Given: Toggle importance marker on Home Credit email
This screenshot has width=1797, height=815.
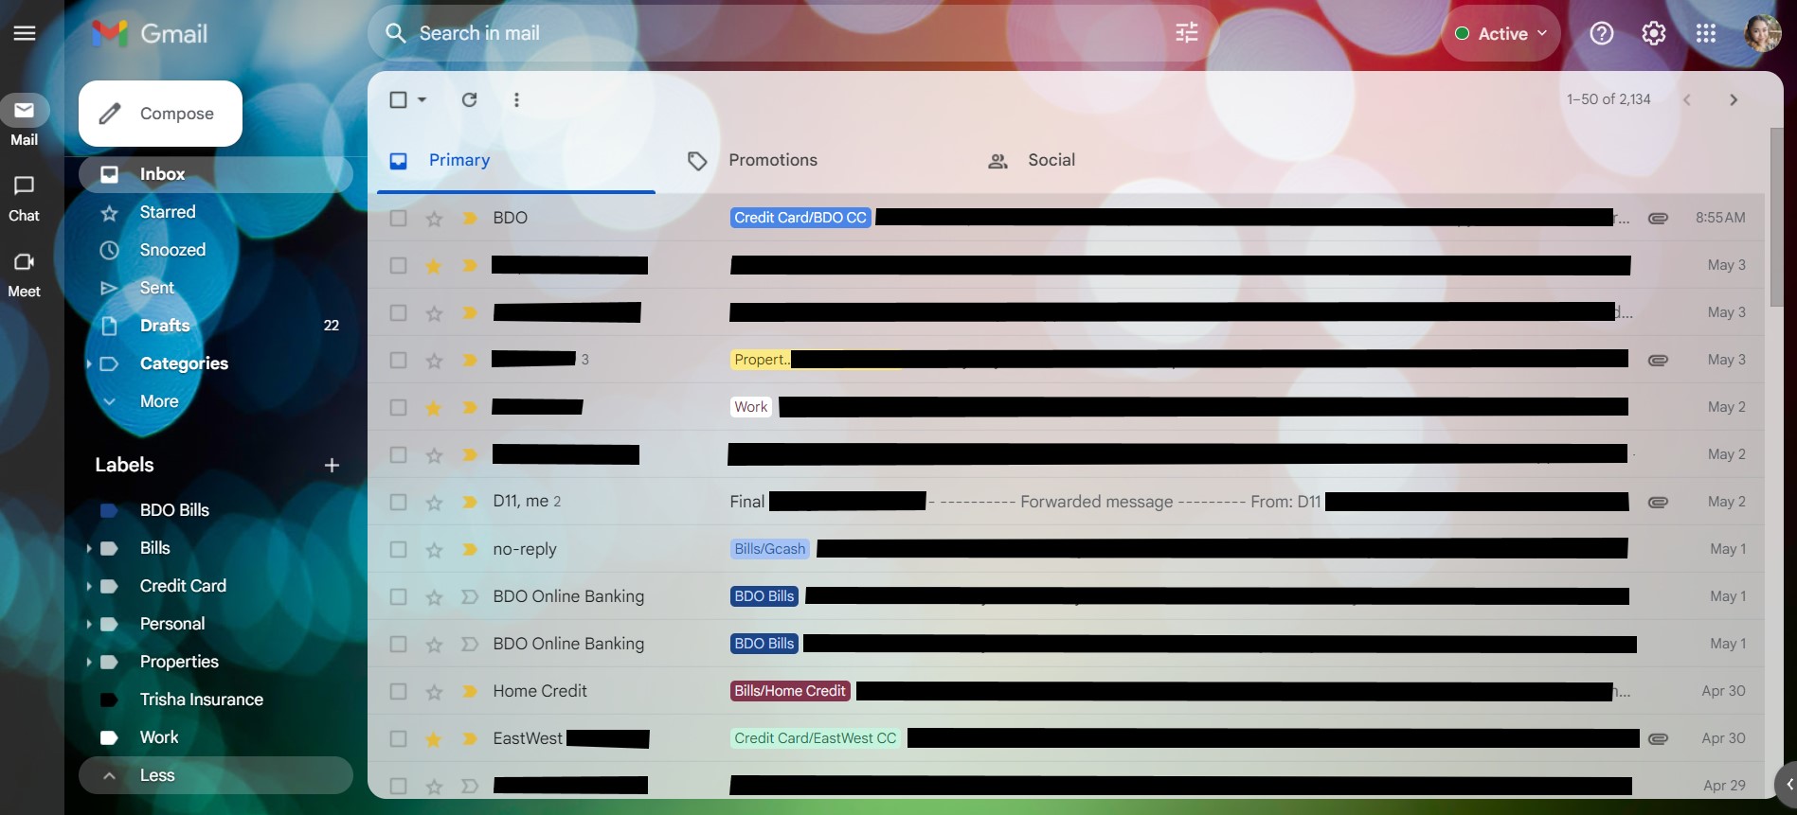Looking at the screenshot, I should pos(469,692).
